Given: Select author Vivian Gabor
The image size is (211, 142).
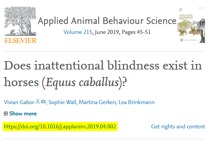Looking at the screenshot, I should (x=19, y=102).
